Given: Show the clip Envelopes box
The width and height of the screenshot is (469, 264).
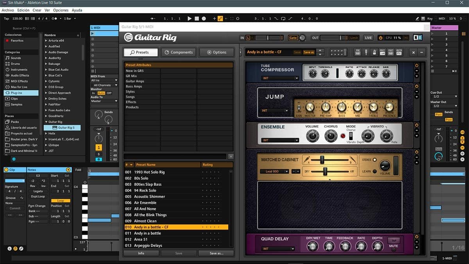Looking at the screenshot, I should tap(21, 248).
